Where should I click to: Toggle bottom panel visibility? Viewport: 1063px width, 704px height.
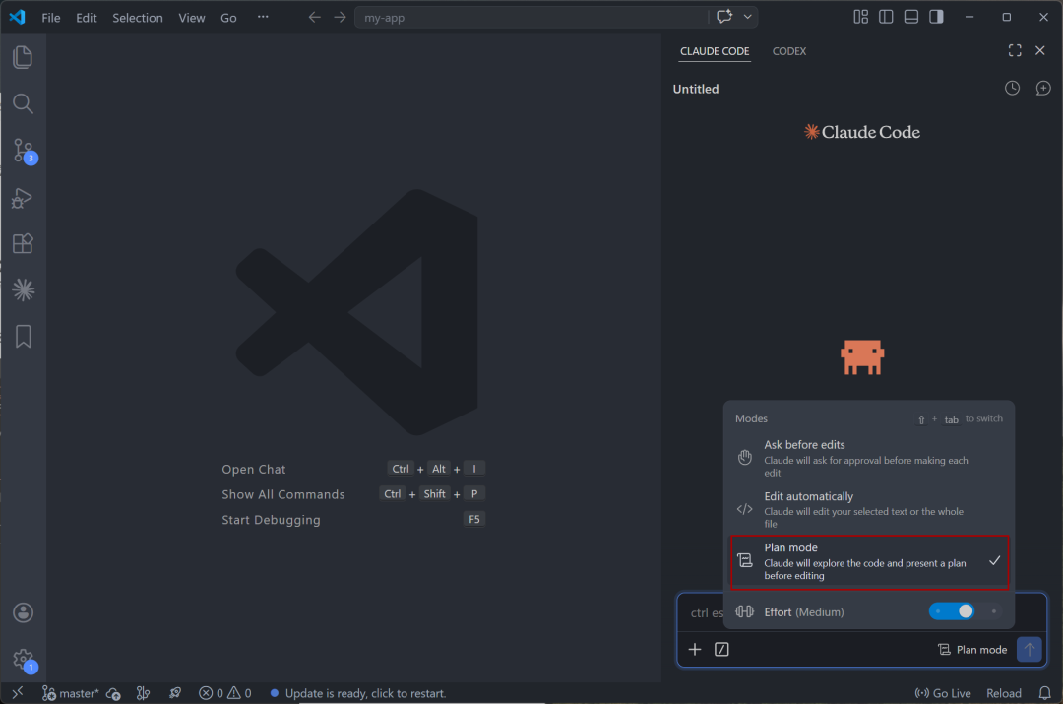click(911, 17)
